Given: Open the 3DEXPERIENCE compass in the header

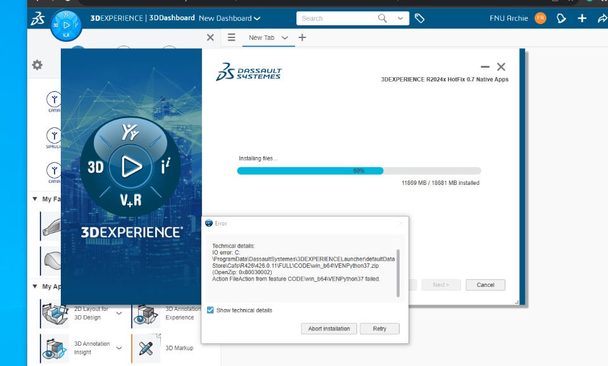Looking at the screenshot, I should pyautogui.click(x=66, y=25).
